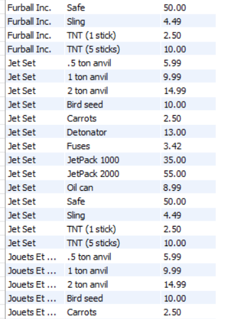The width and height of the screenshot is (239, 319).
Task: Click the Jouets Et Carrots cell
Action: [113, 312]
